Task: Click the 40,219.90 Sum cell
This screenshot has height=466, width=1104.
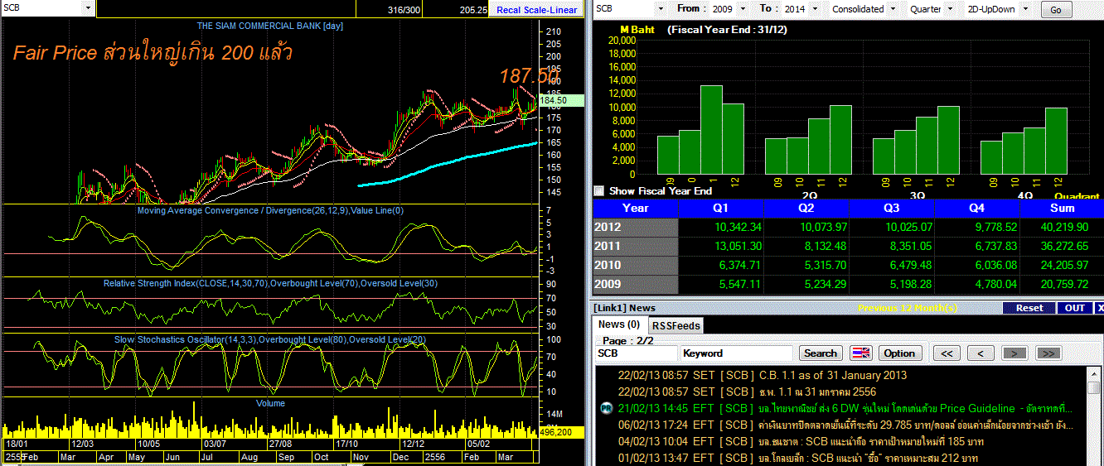Action: 1061,227
